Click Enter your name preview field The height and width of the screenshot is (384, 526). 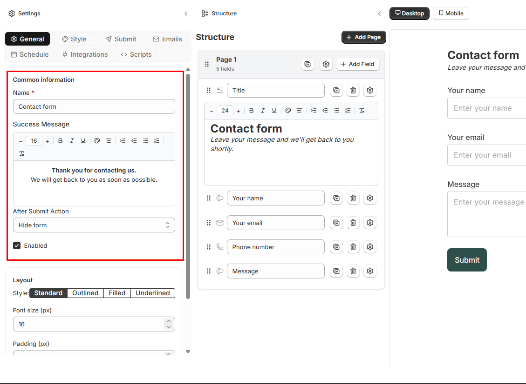(x=486, y=108)
